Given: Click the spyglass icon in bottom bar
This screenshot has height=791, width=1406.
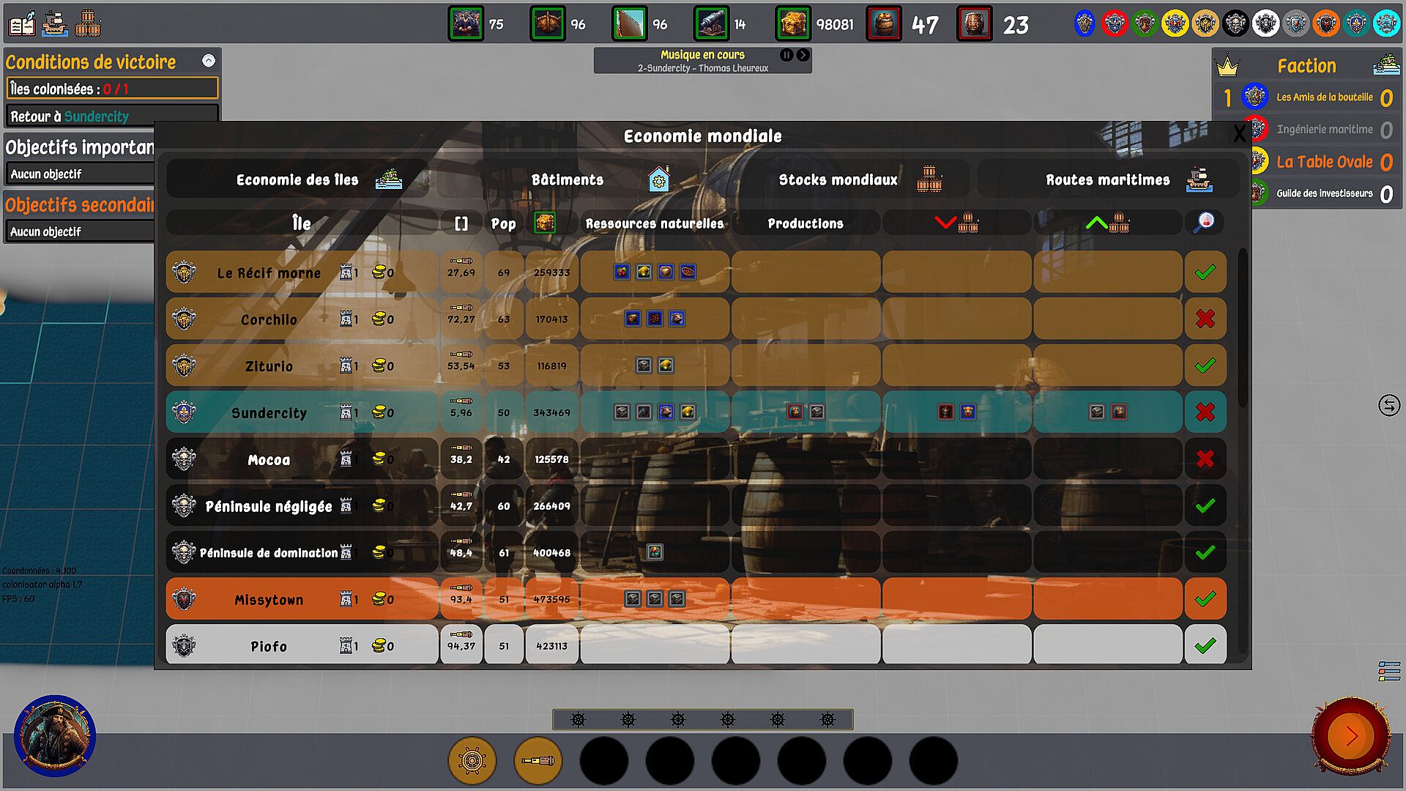Looking at the screenshot, I should click(x=538, y=760).
